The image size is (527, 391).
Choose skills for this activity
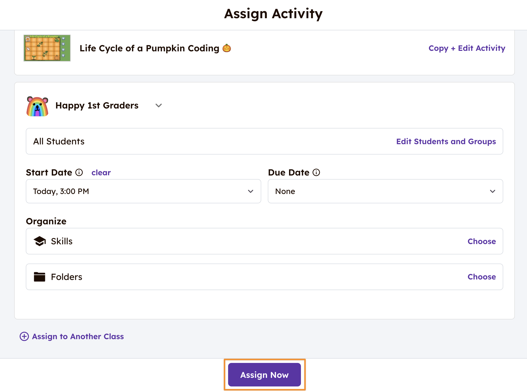pos(481,241)
